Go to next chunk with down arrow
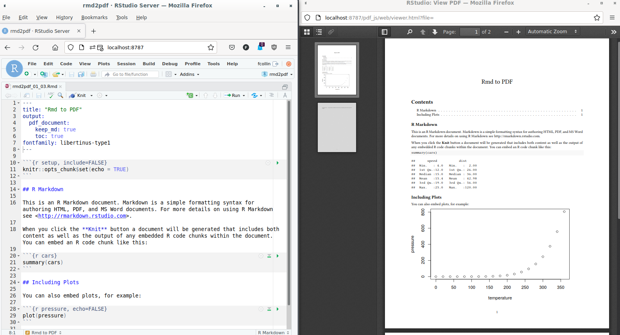This screenshot has height=335, width=620. 215,95
